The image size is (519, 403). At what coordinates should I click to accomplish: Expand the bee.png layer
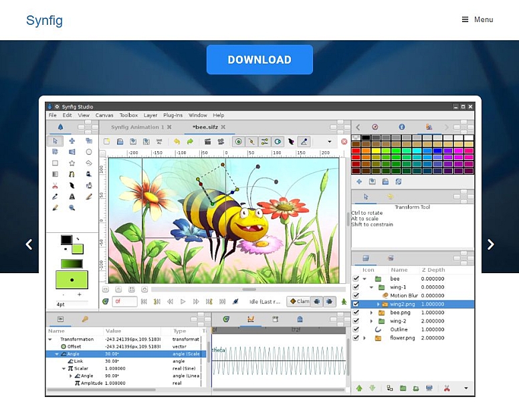pos(371,313)
